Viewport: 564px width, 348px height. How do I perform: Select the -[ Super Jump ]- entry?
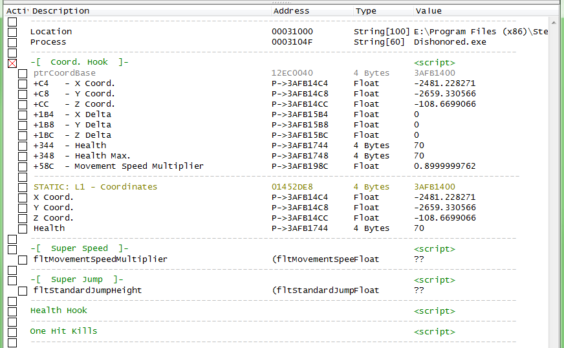tap(77, 279)
